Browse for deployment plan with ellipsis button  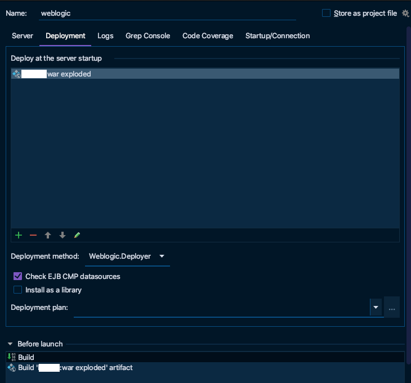392,307
